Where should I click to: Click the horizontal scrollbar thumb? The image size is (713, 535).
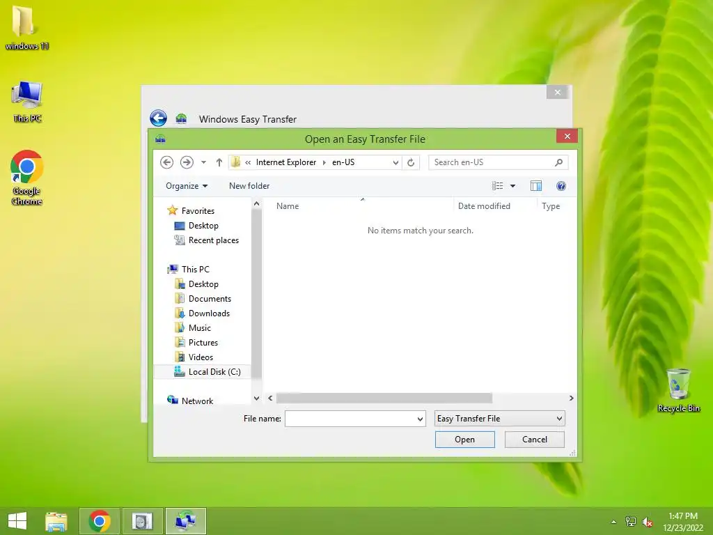pos(384,398)
